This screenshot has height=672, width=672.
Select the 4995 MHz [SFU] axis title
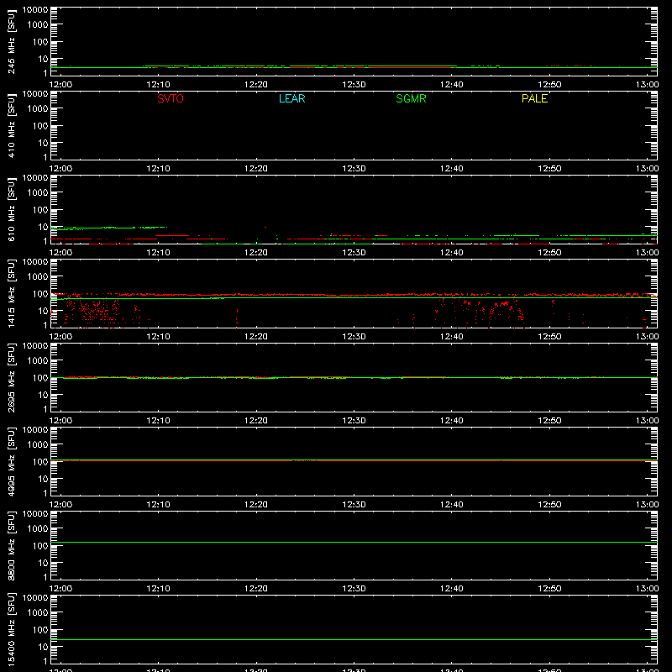pyautogui.click(x=11, y=461)
